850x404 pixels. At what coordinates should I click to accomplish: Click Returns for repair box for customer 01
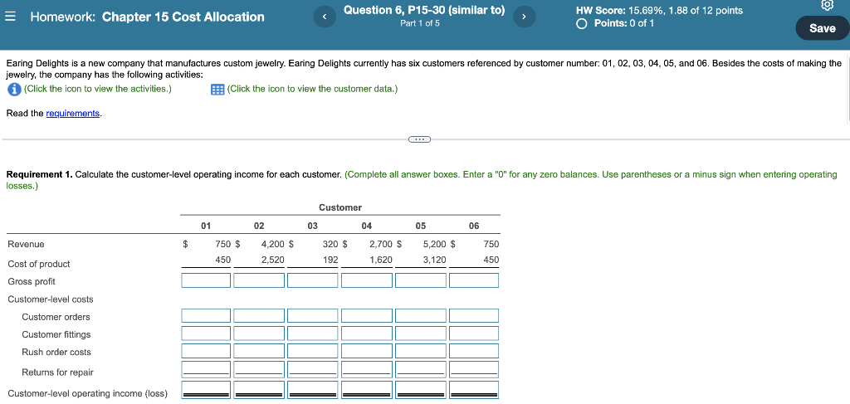click(x=206, y=370)
